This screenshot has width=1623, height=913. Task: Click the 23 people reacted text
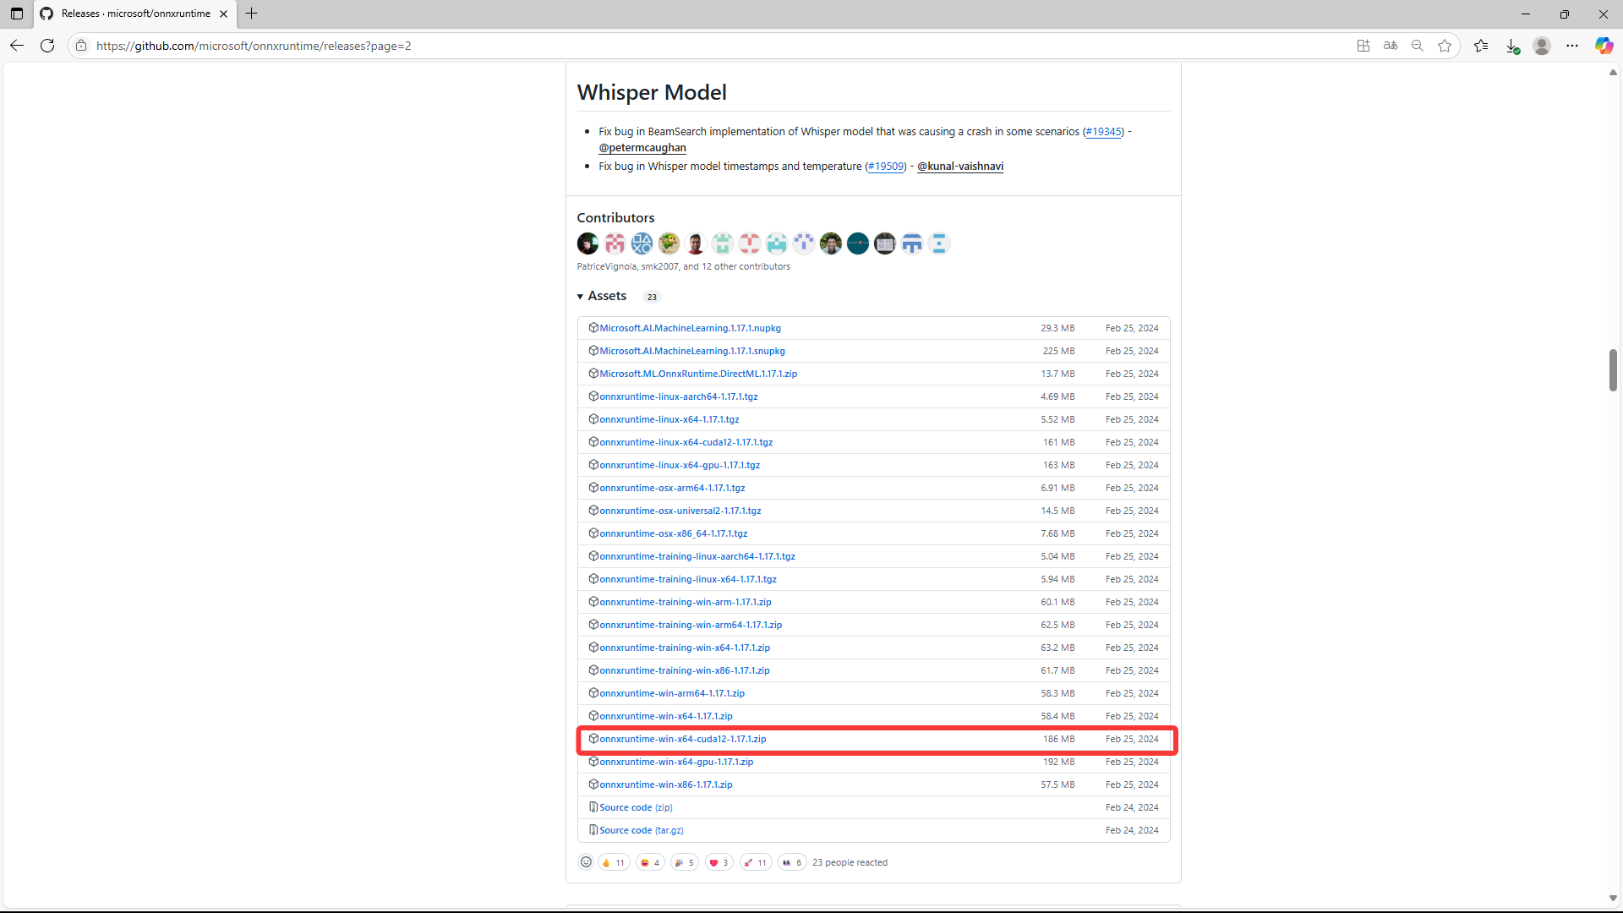point(850,862)
